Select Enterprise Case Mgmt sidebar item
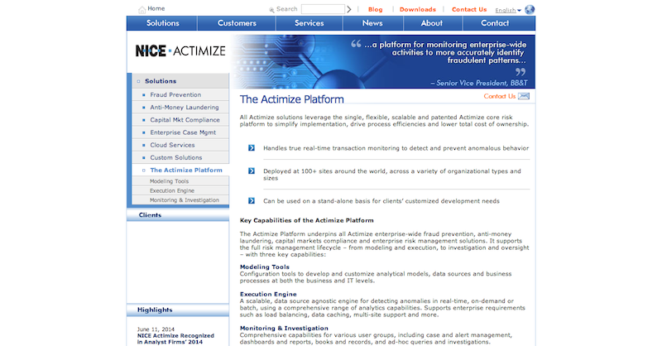 coord(183,132)
